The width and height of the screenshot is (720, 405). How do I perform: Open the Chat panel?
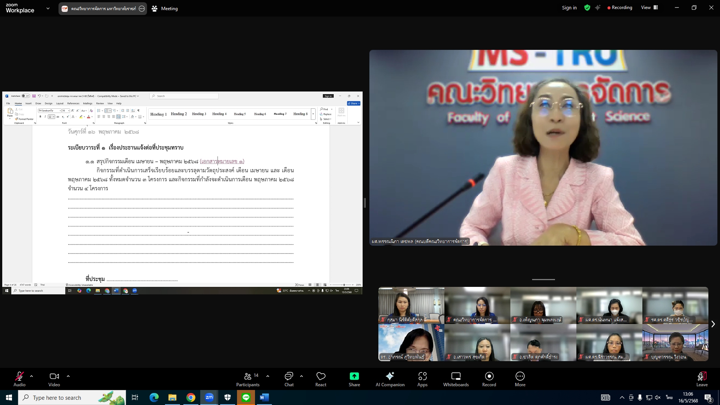point(289,376)
